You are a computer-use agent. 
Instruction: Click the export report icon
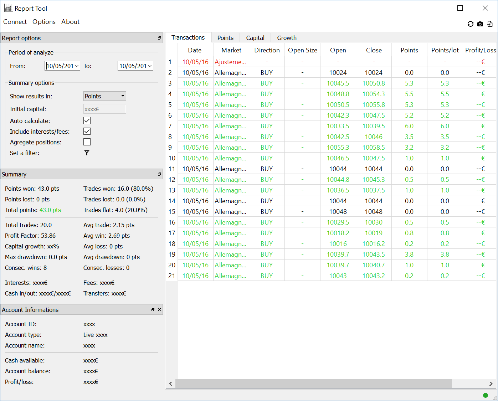(490, 24)
